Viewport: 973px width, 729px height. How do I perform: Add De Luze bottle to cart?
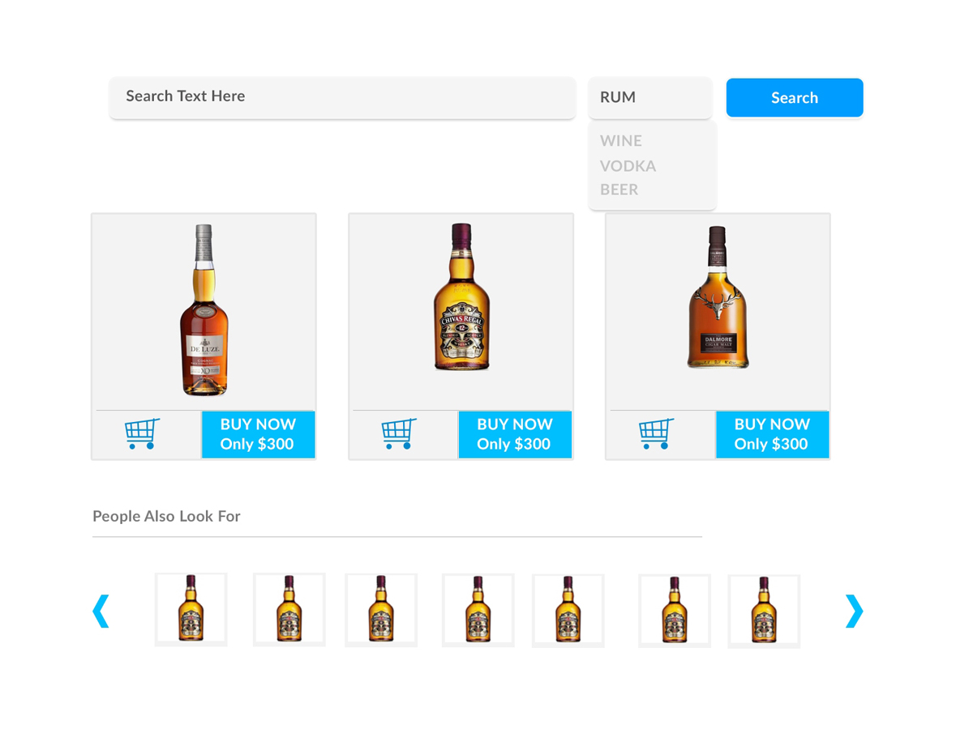[143, 434]
